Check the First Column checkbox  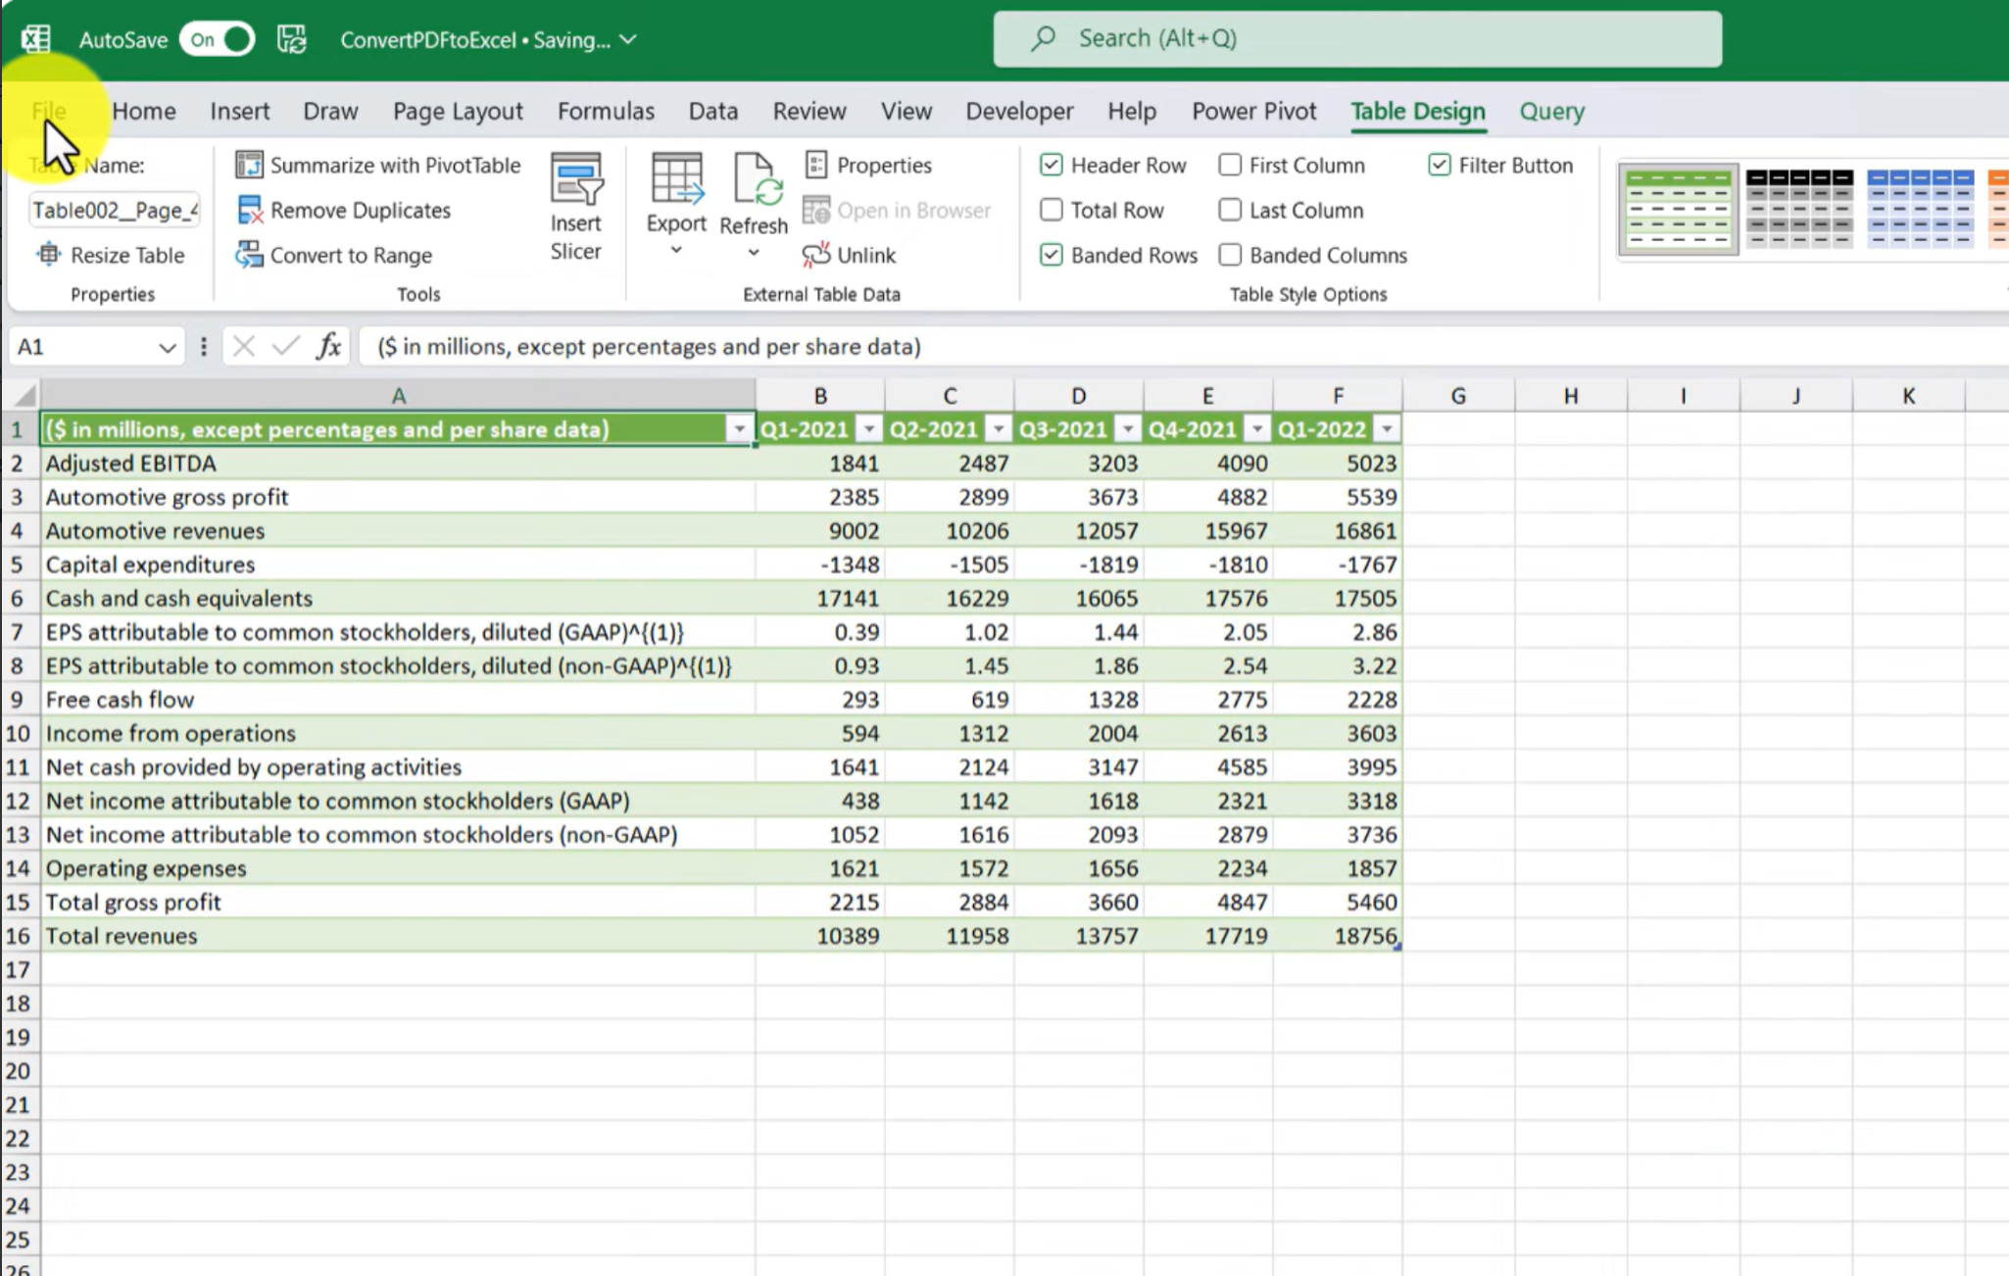[x=1230, y=165]
